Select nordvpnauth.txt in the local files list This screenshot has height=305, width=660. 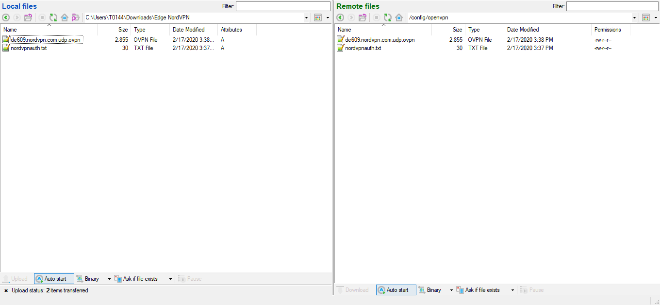pyautogui.click(x=29, y=48)
